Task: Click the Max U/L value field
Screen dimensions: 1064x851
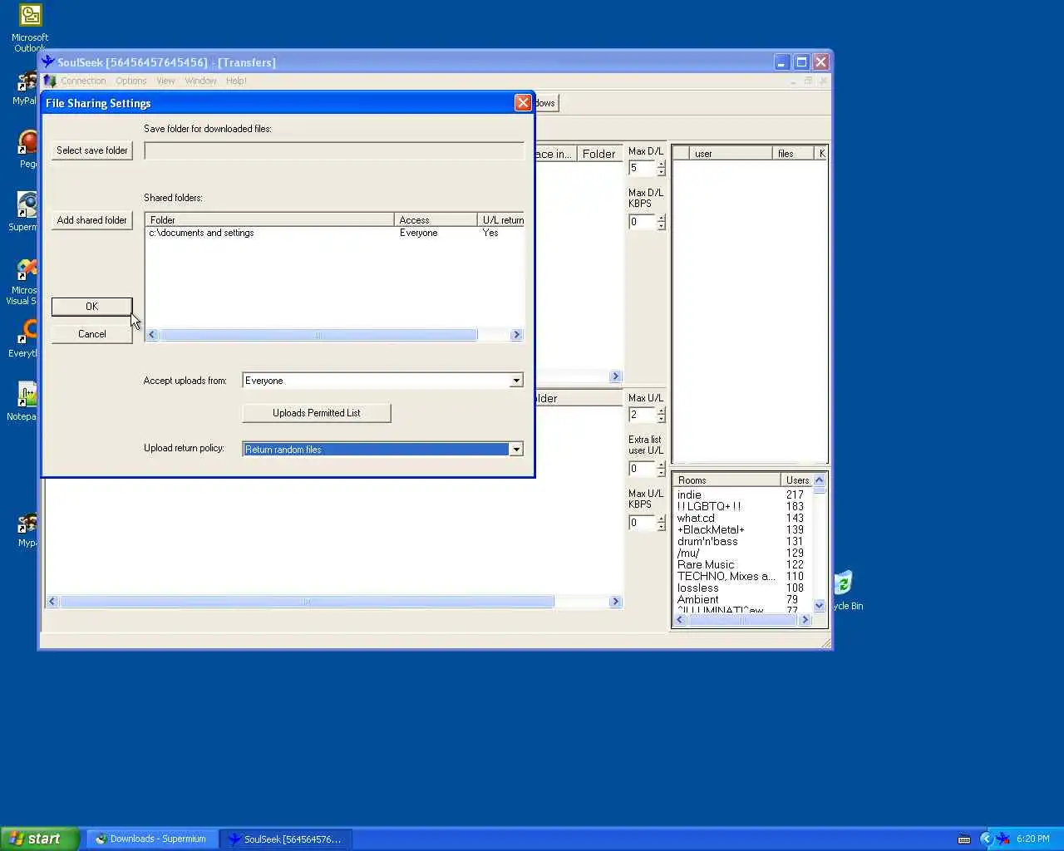Action: click(x=643, y=415)
